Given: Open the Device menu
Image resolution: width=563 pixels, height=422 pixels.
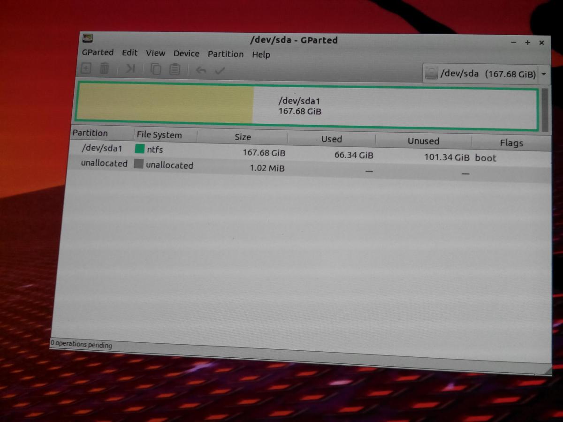Looking at the screenshot, I should click(186, 53).
